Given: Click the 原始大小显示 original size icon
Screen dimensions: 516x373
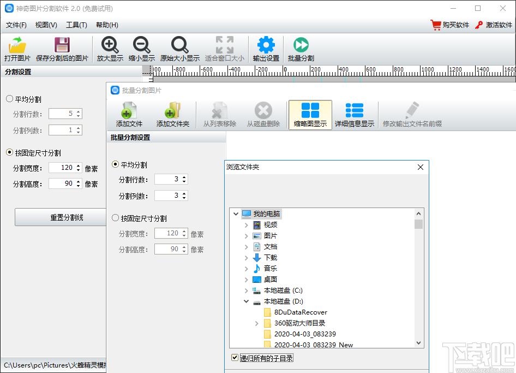Looking at the screenshot, I should [x=179, y=45].
